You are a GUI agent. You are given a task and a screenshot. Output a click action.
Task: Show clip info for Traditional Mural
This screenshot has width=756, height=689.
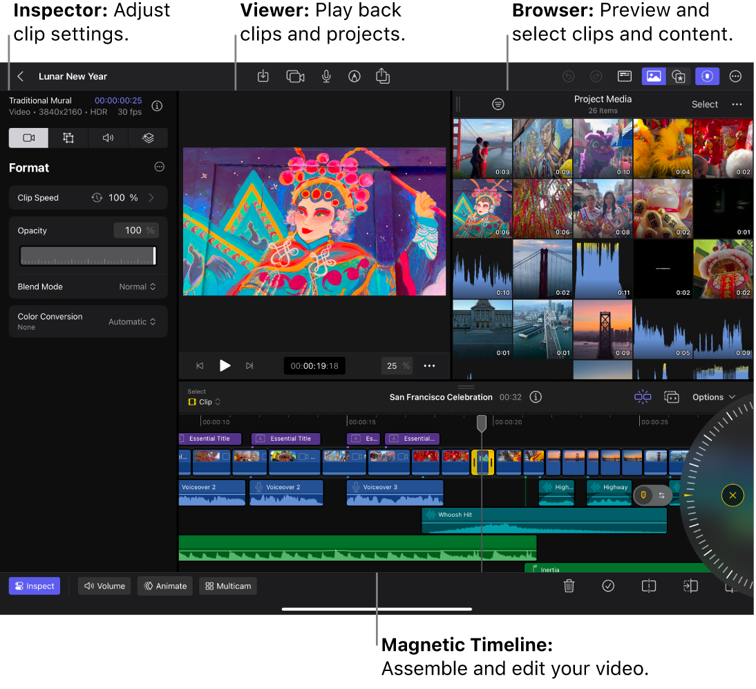(157, 106)
